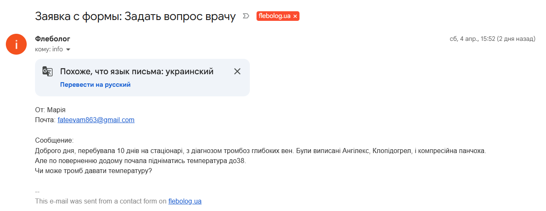This screenshot has width=546, height=211.
Task: Click Перевести на русский
Action: (95, 85)
